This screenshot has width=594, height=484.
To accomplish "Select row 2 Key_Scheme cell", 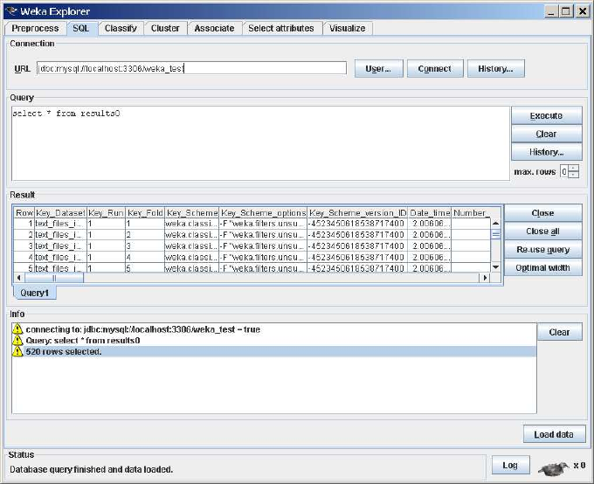I will point(192,235).
